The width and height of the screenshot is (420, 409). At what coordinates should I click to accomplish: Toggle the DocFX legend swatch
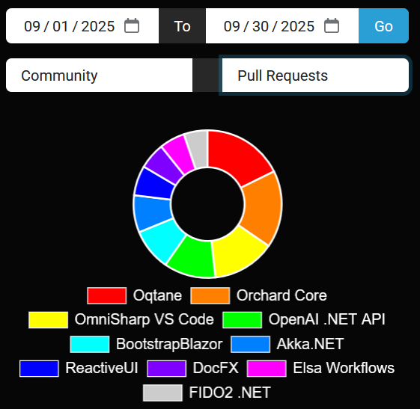click(x=167, y=369)
